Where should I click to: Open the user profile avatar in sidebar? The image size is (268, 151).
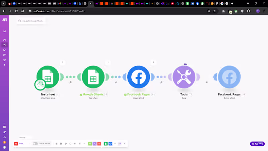pyautogui.click(x=4, y=147)
